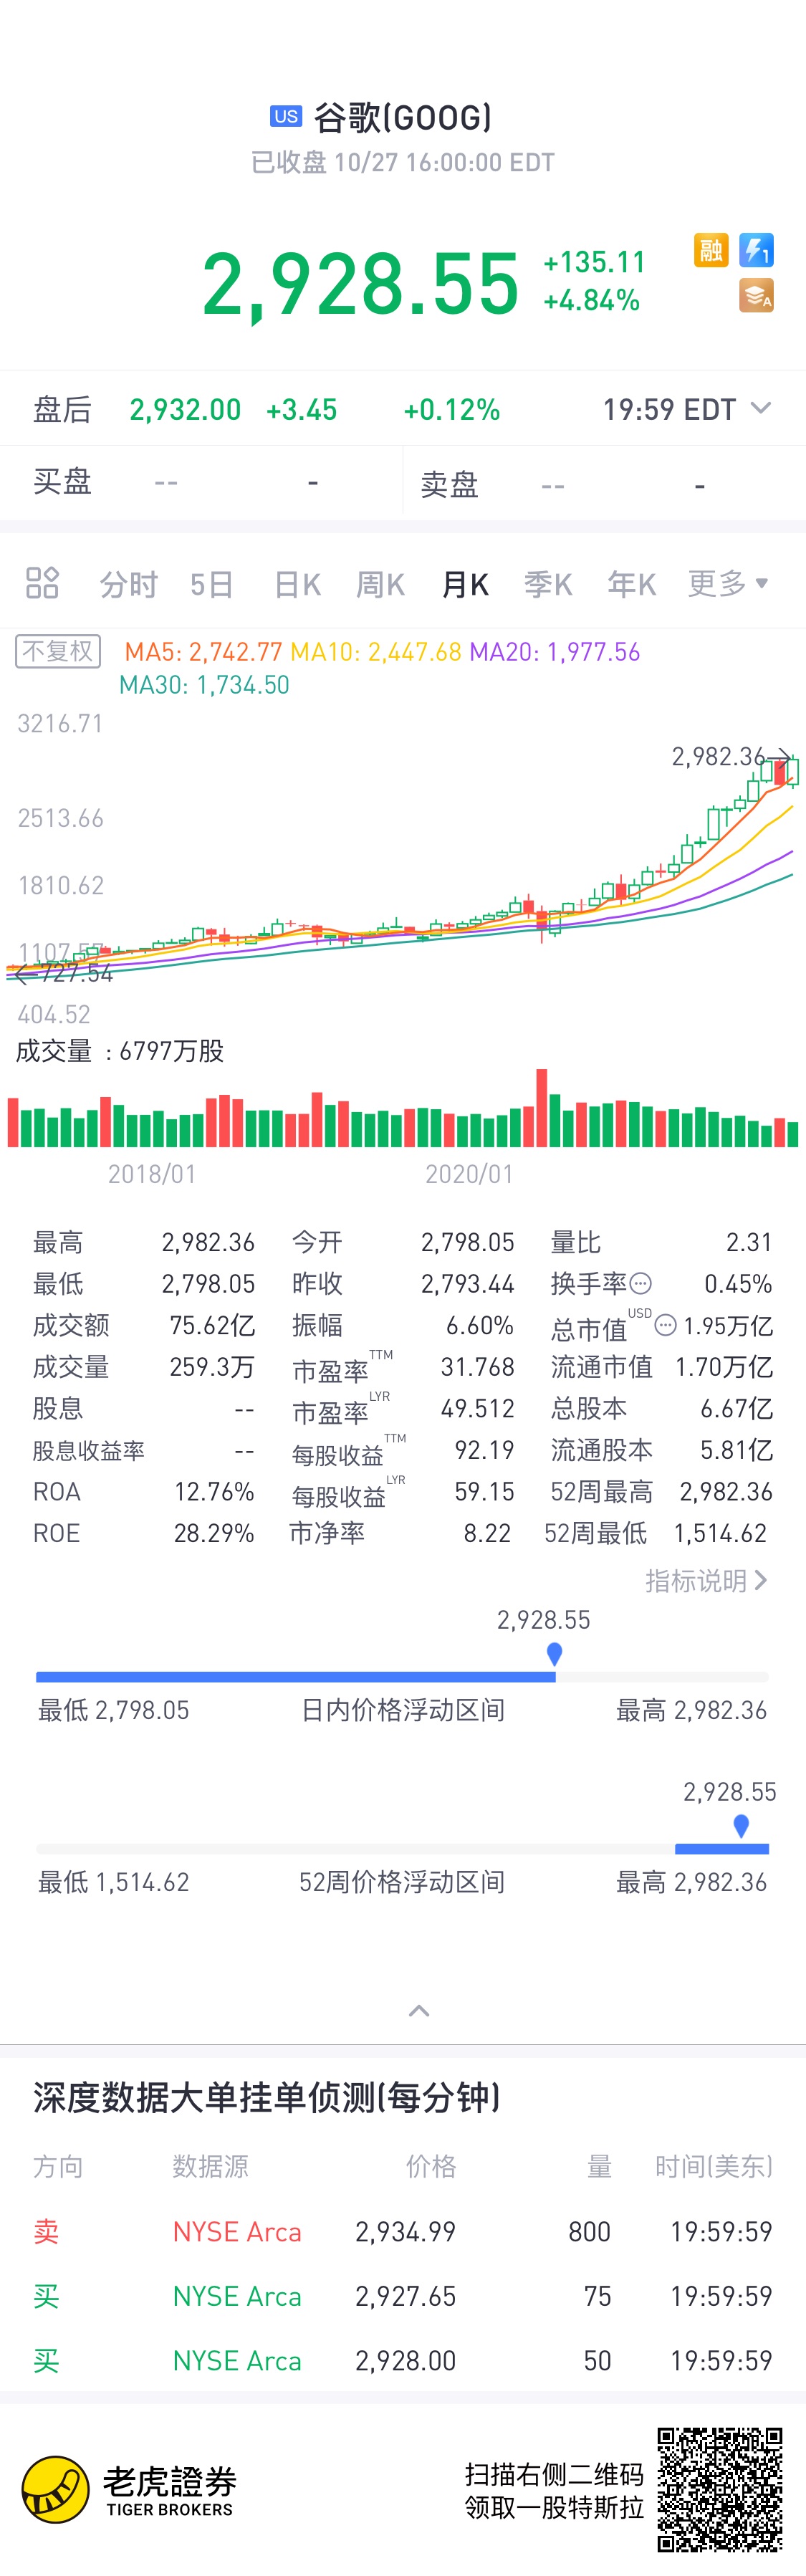Tap the 买盘 bid panel
This screenshot has height=2576, width=806.
pyautogui.click(x=200, y=482)
